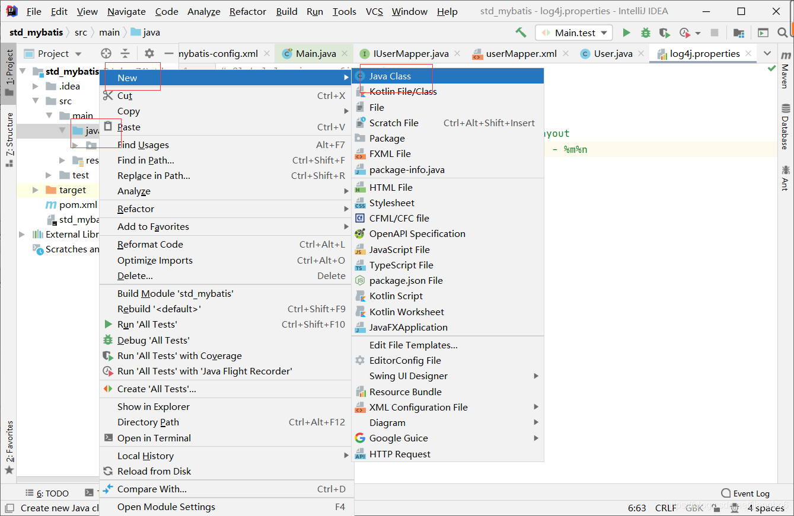Start debugging with the bug icon
The image size is (794, 516).
pyautogui.click(x=645, y=33)
